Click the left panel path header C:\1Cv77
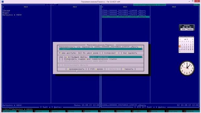The image size is (201, 113). (x=52, y=5)
